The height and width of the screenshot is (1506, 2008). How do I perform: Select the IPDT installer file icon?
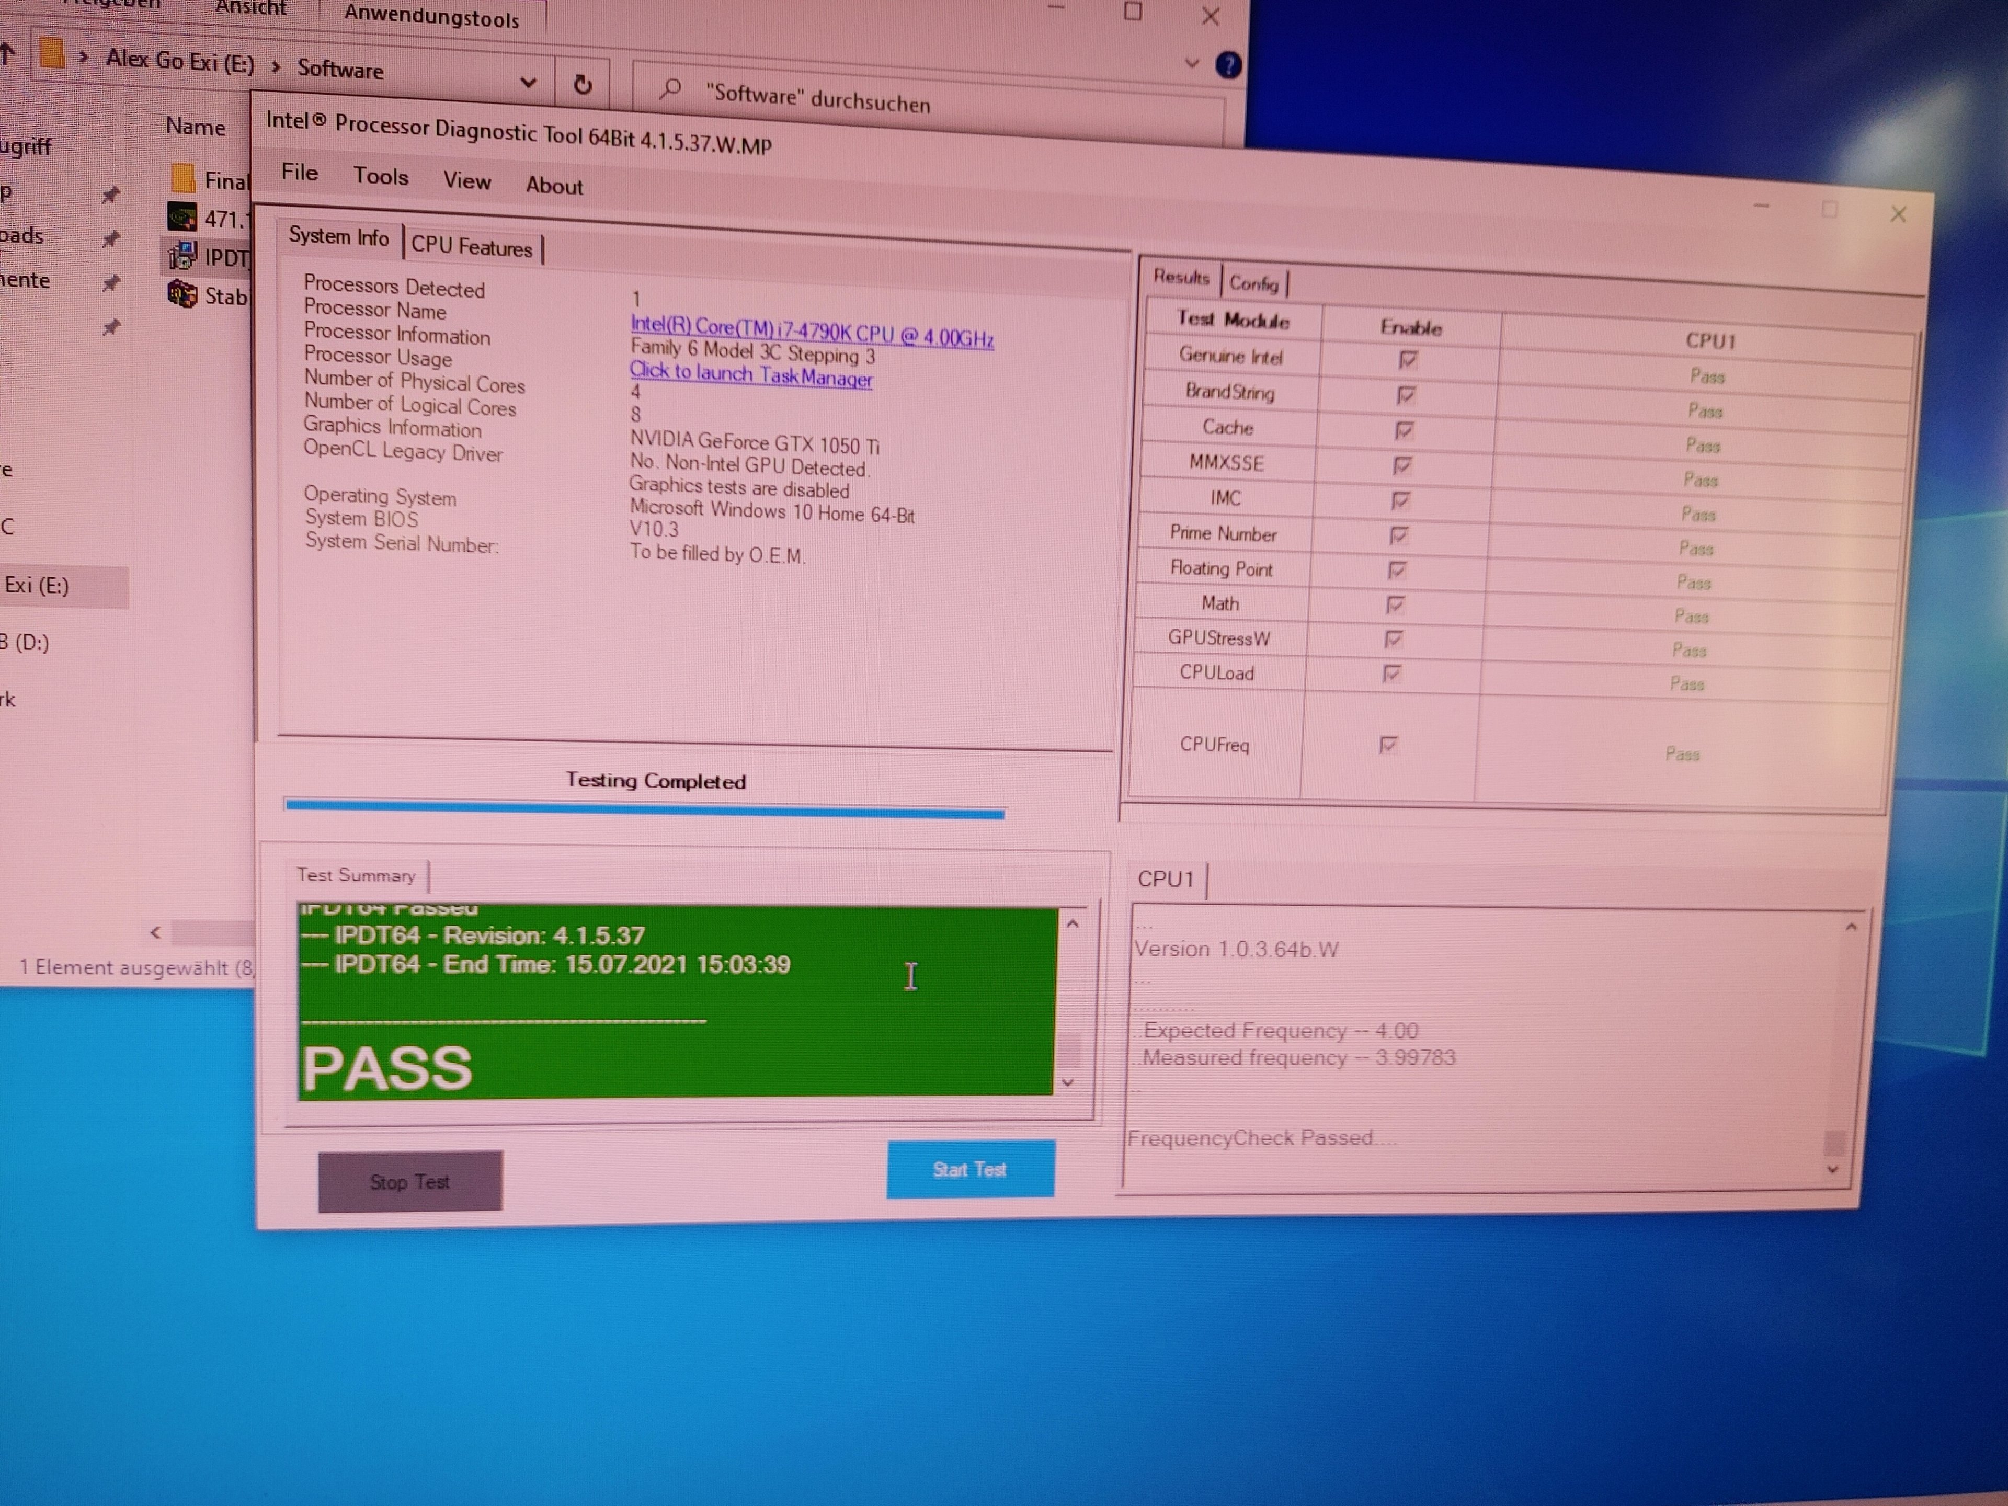182,256
